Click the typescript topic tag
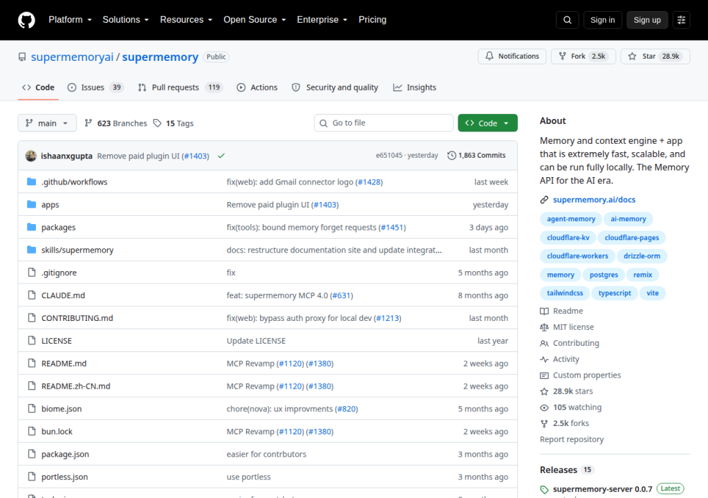The height and width of the screenshot is (498, 708). [x=615, y=293]
